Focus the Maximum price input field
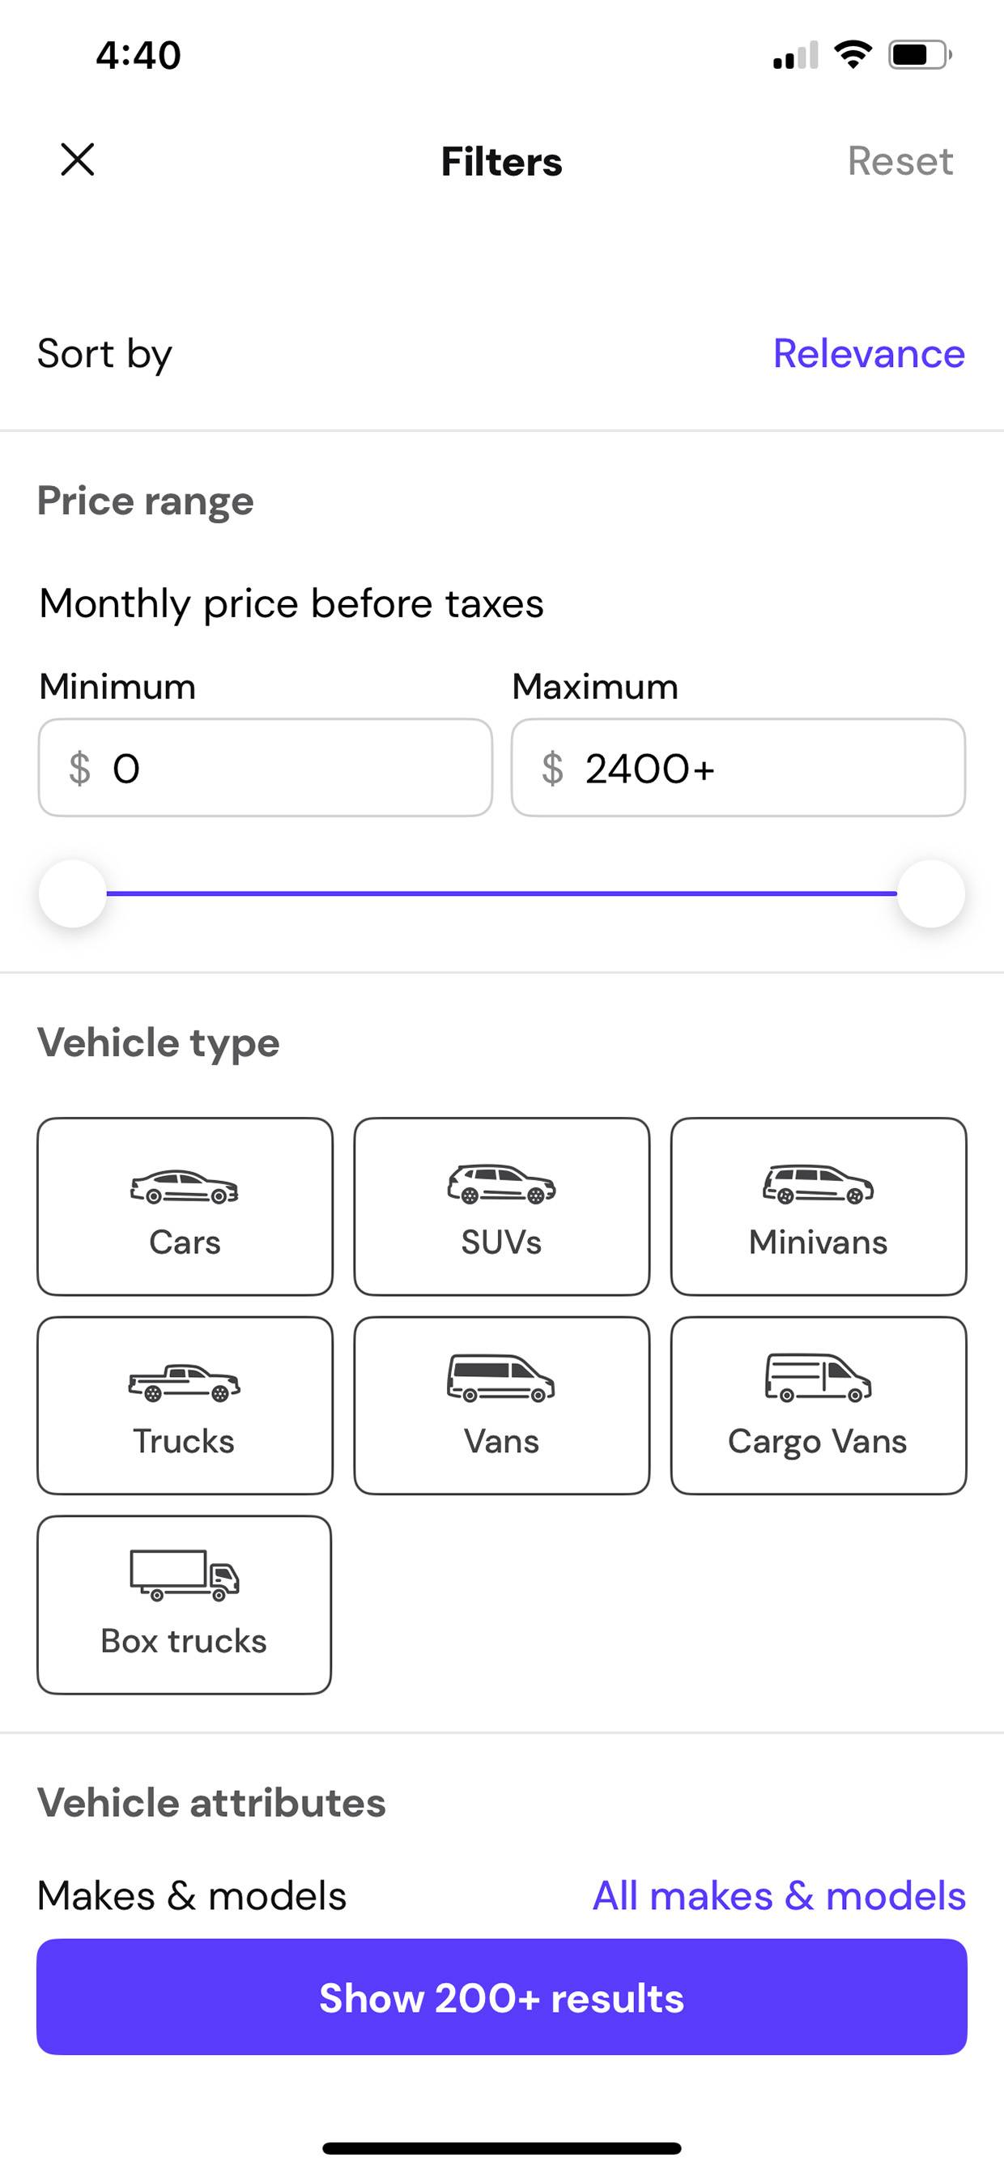 738,767
